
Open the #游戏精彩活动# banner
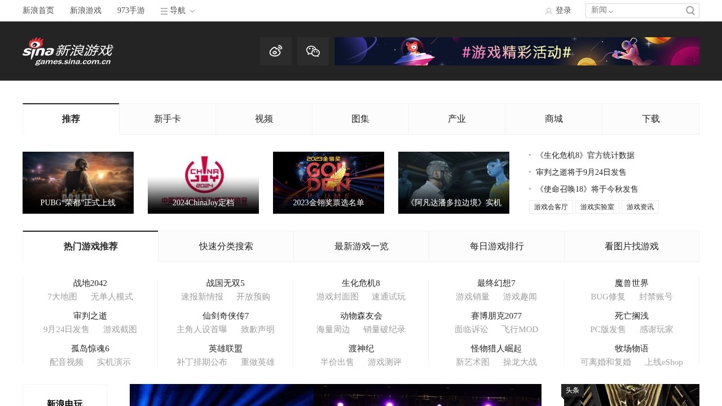pyautogui.click(x=517, y=51)
